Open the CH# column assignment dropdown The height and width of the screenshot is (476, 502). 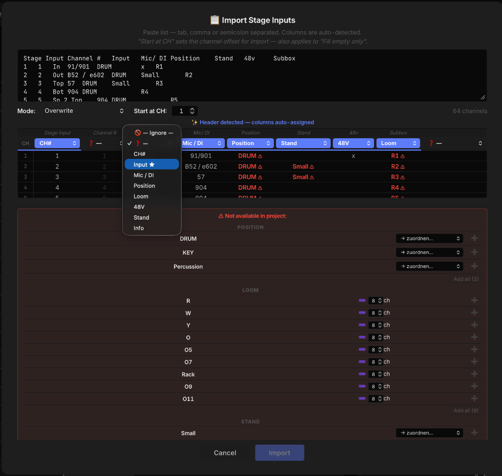57,143
